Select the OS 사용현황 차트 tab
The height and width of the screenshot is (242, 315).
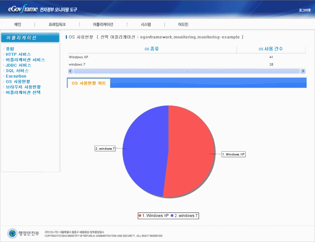tap(89, 83)
